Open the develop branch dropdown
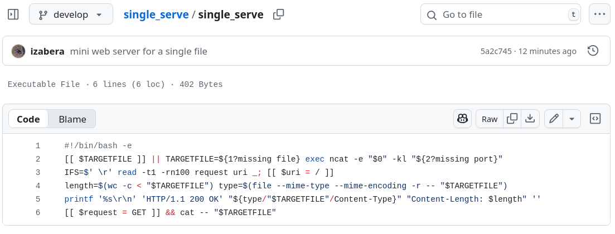Screen dimensions: 615x234 [x=71, y=14]
